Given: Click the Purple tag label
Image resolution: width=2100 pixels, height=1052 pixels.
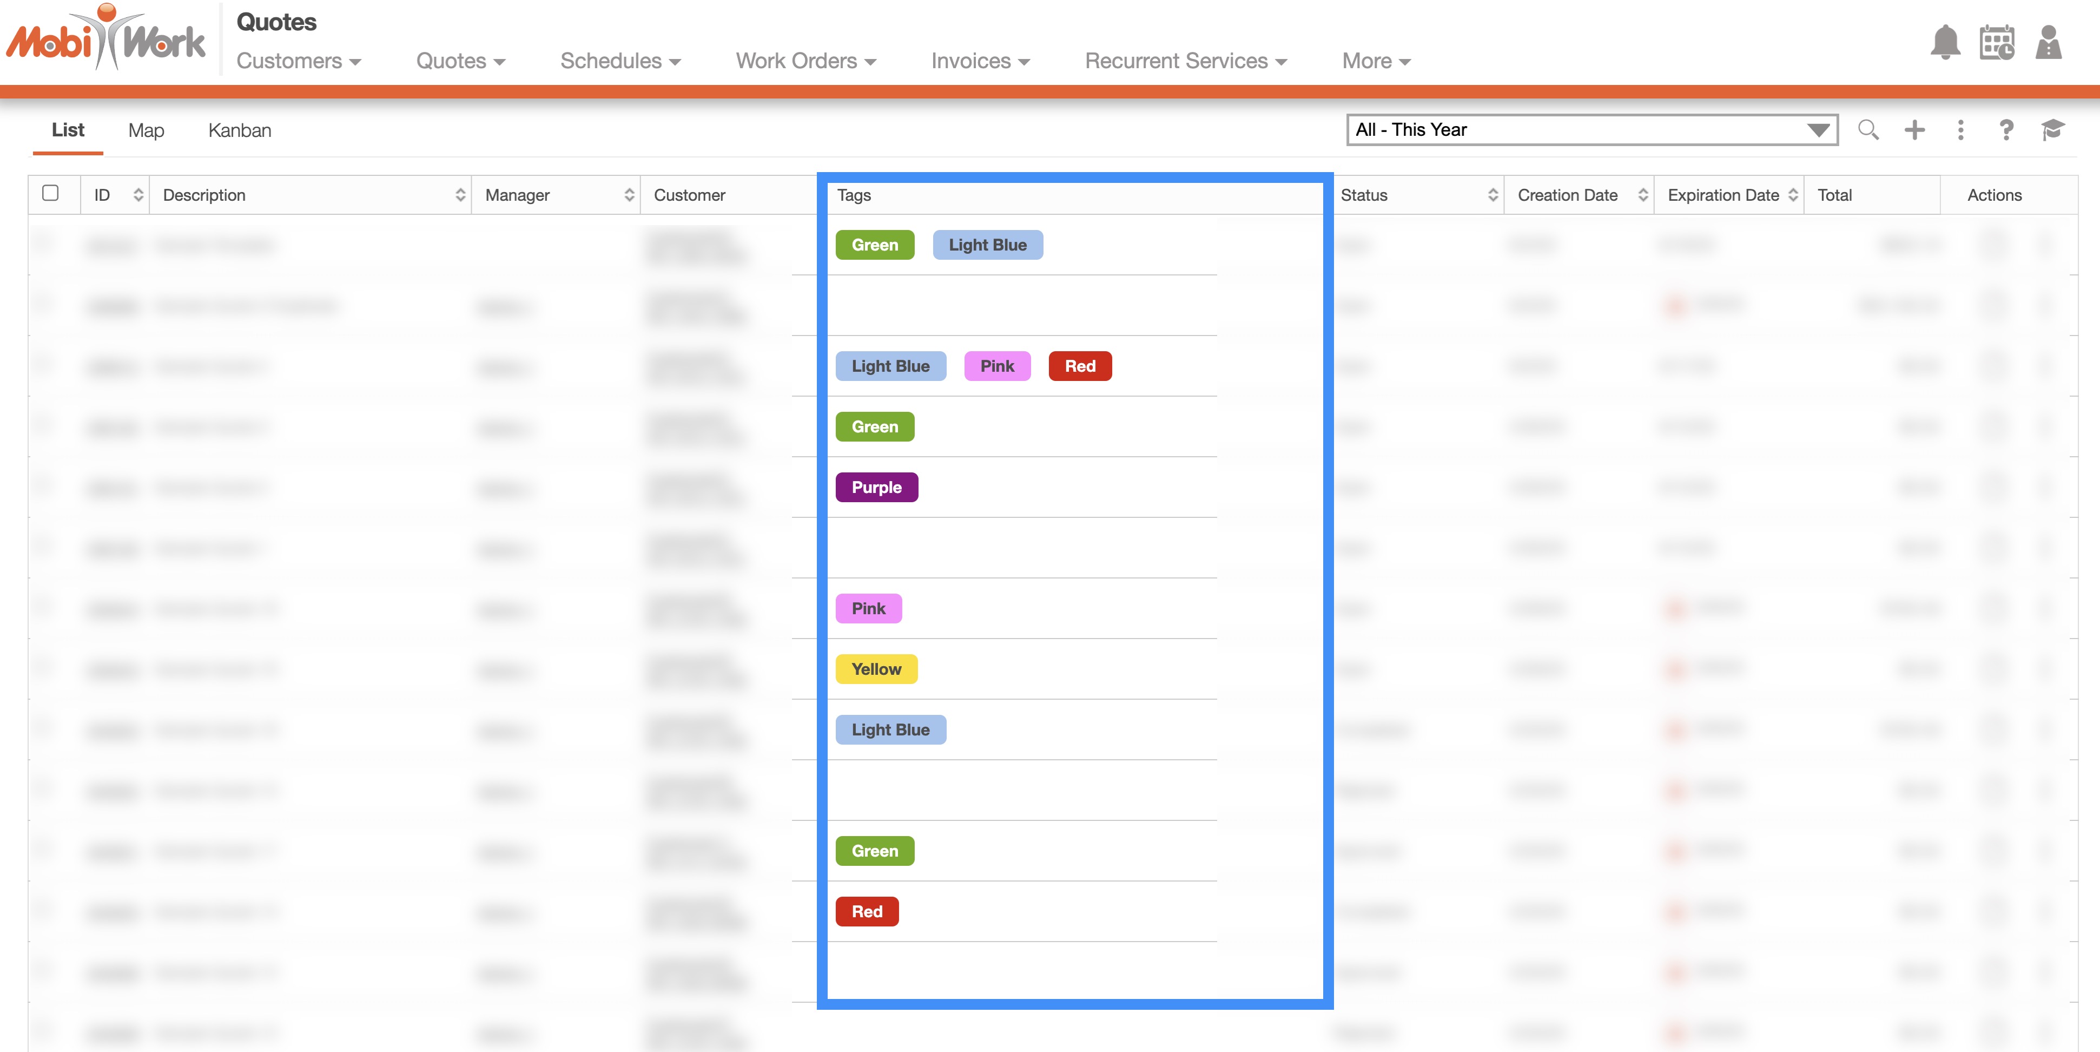Looking at the screenshot, I should [876, 488].
